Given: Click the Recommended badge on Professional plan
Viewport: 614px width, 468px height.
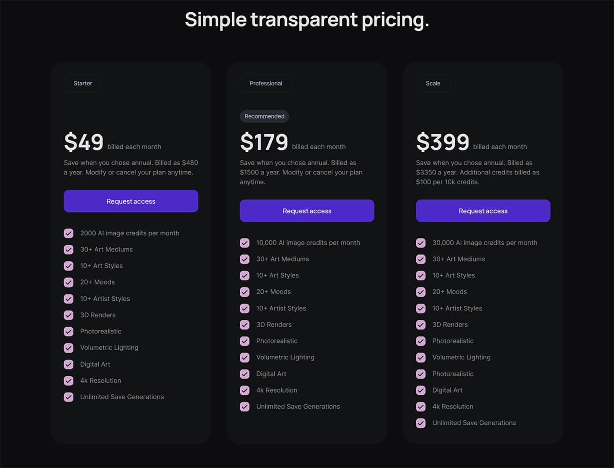Looking at the screenshot, I should (x=264, y=116).
